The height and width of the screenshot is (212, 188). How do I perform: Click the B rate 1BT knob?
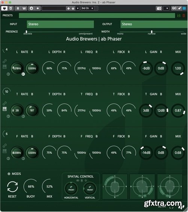pyautogui.click(x=32, y=111)
